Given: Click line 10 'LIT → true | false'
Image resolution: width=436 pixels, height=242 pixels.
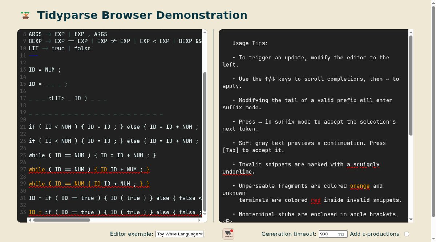Looking at the screenshot, I should click(x=60, y=48).
